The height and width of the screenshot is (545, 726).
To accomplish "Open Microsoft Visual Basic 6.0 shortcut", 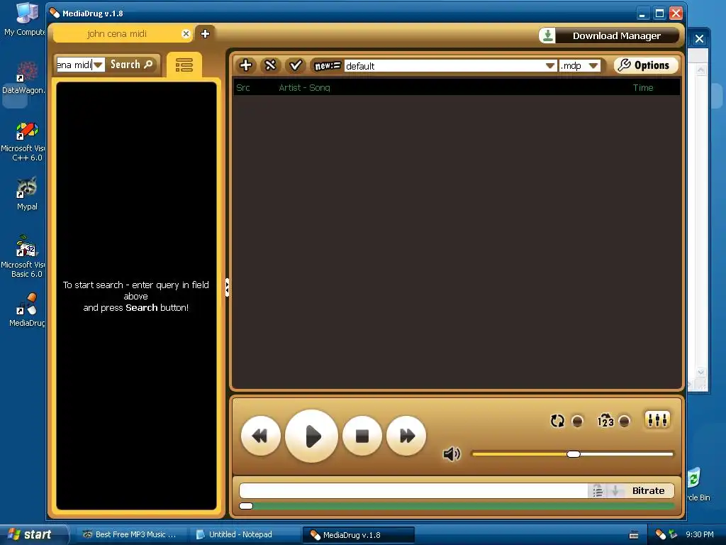I will [x=24, y=256].
